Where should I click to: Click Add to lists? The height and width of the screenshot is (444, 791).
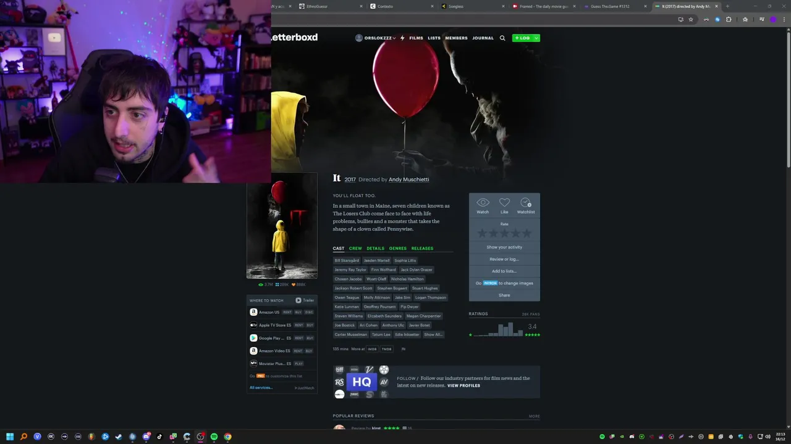click(x=504, y=271)
